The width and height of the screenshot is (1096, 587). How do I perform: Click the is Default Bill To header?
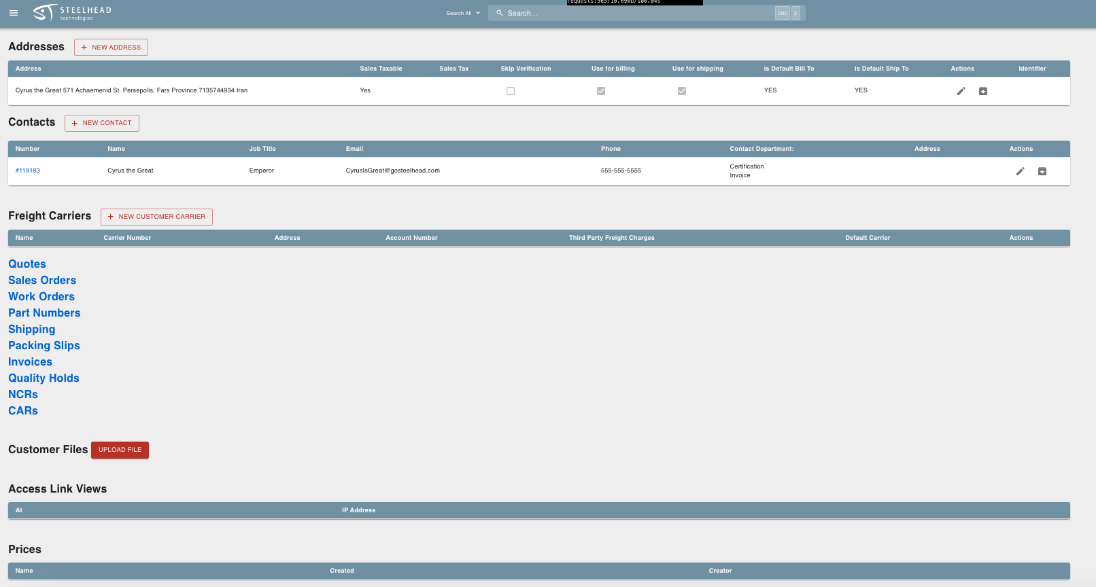(789, 69)
